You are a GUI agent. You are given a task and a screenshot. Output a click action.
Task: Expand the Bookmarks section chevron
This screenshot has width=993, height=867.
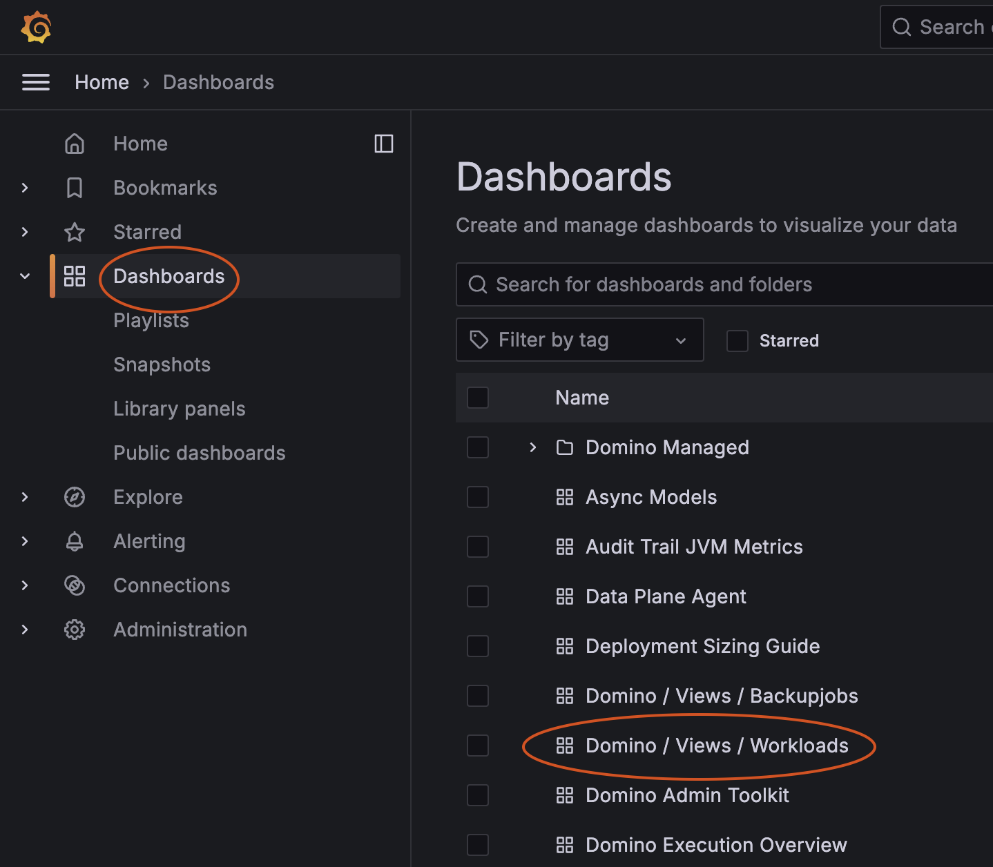pos(25,188)
